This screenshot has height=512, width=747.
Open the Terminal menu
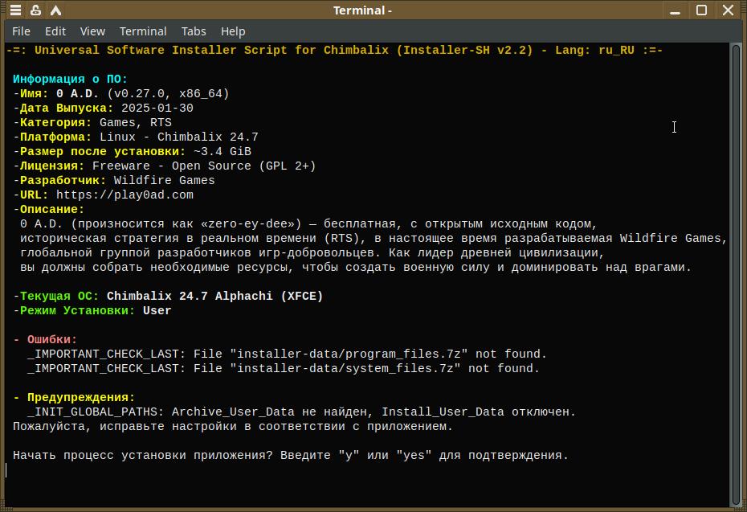pyautogui.click(x=143, y=31)
